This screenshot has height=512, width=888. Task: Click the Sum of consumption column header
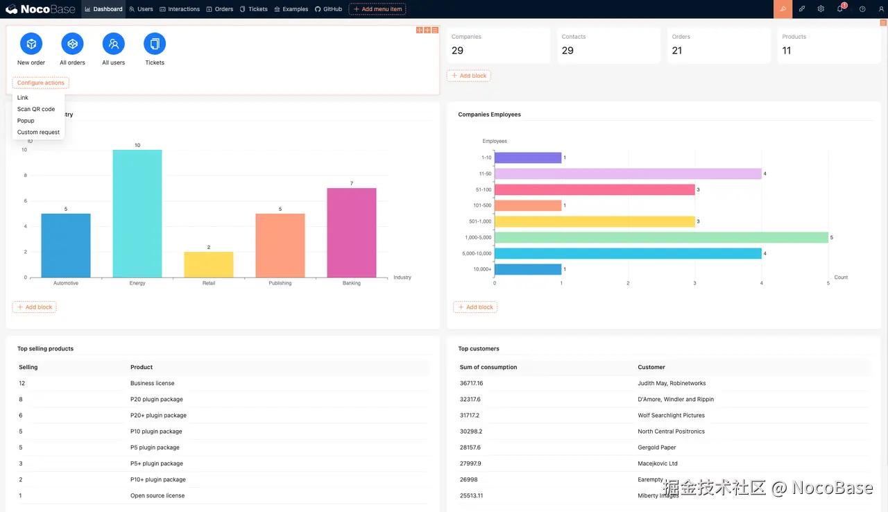[488, 367]
